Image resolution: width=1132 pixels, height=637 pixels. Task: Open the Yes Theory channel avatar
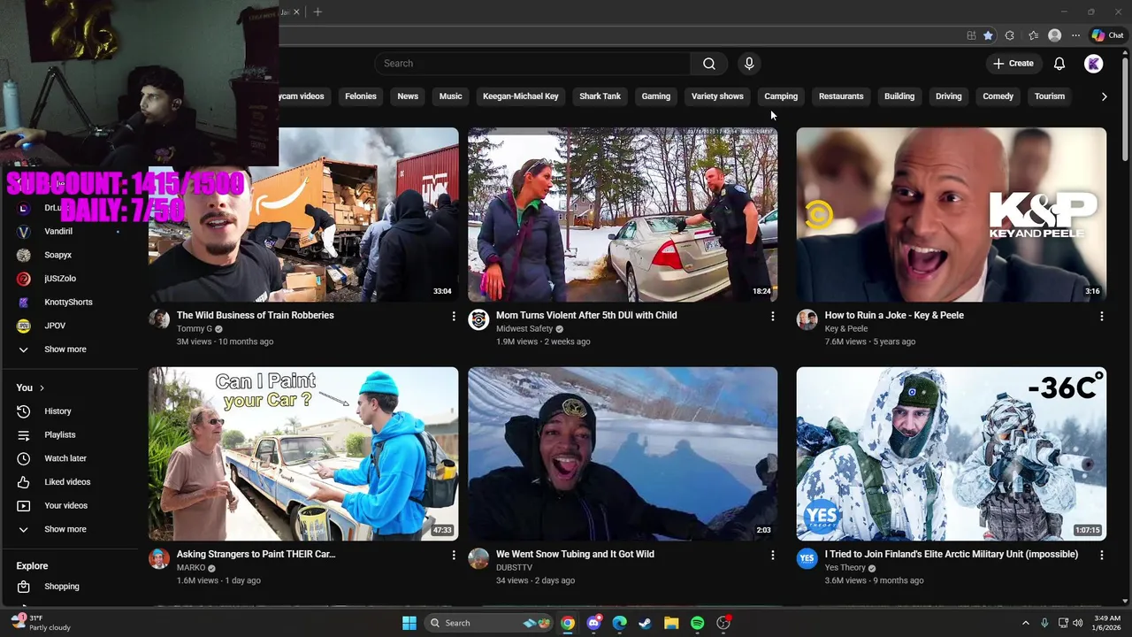click(807, 559)
